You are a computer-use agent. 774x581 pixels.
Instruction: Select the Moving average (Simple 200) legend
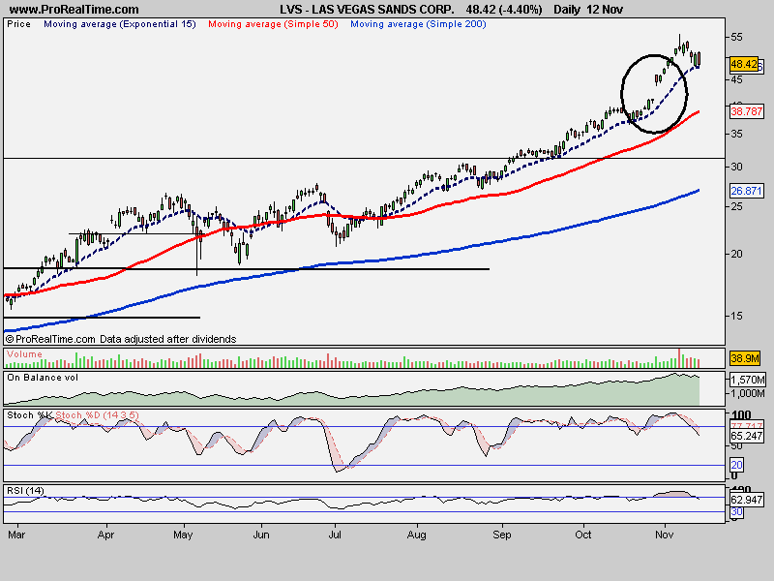tap(418, 24)
